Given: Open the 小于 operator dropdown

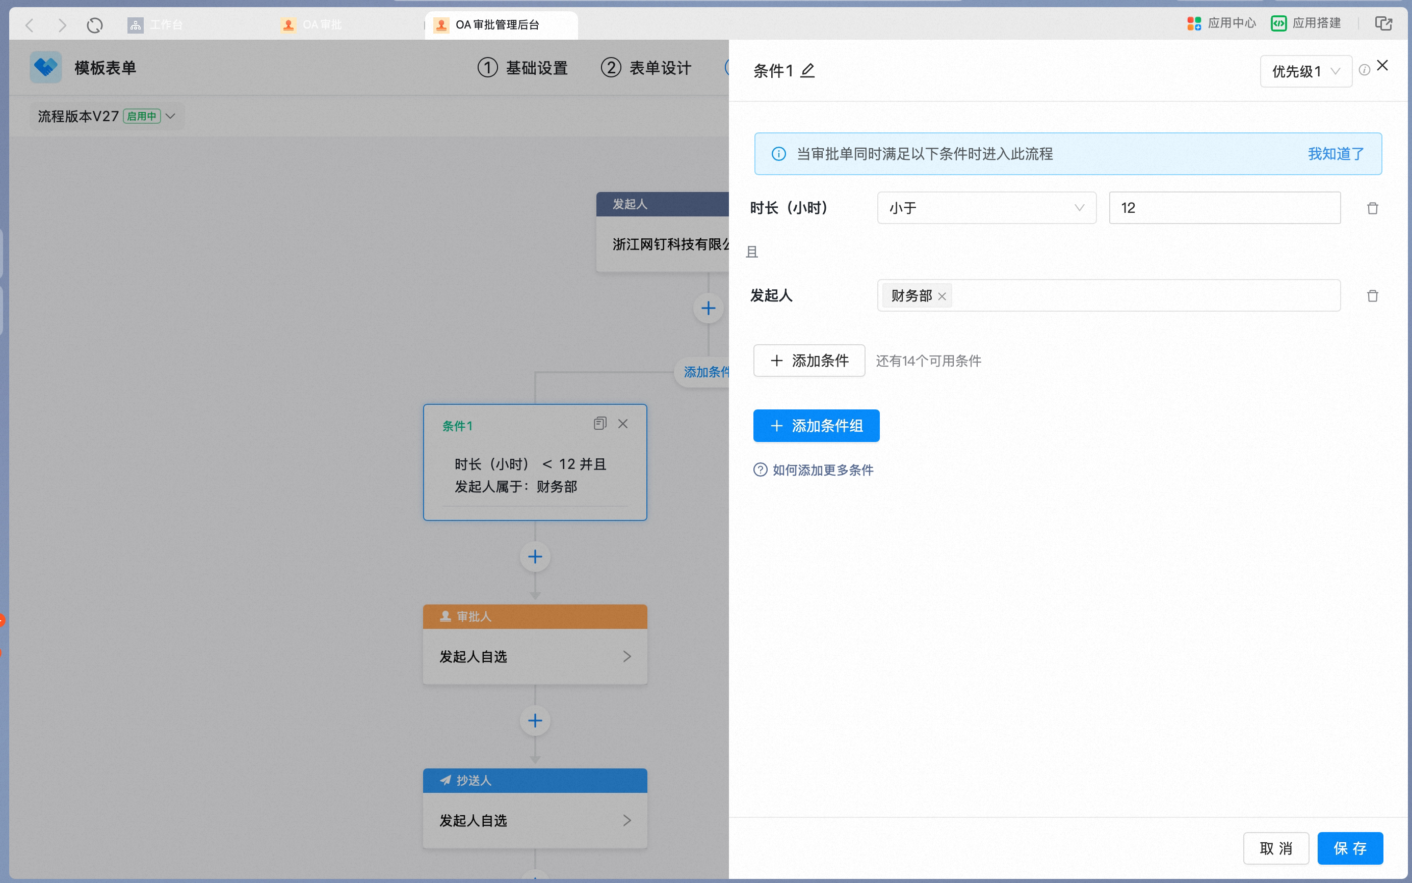Looking at the screenshot, I should (986, 208).
